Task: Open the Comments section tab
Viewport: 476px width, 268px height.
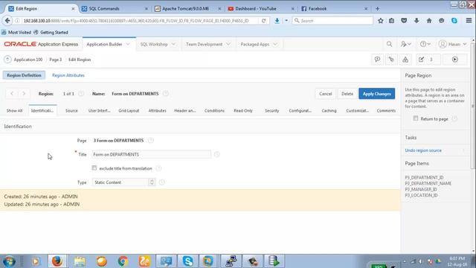Action: click(x=386, y=111)
